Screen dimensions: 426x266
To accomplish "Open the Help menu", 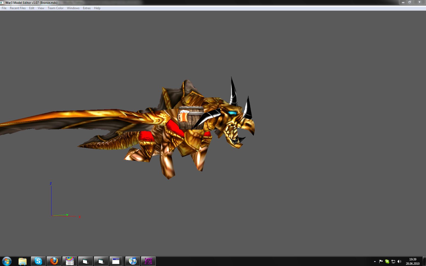I will tap(97, 8).
